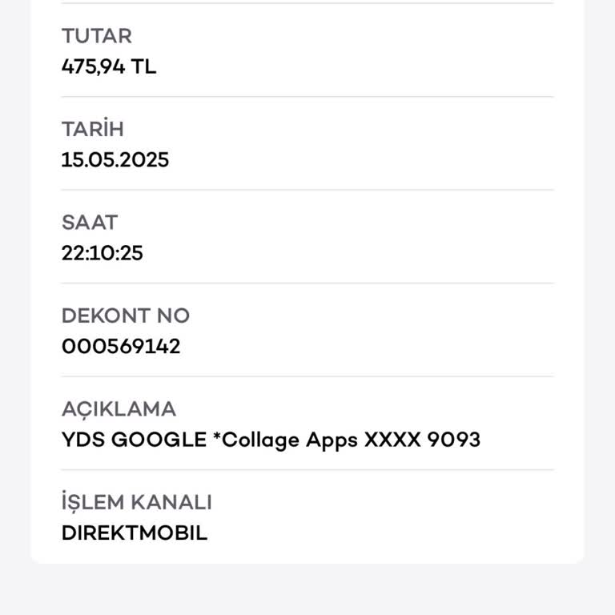Select the time value 22:10:25
615x615 pixels.
pyautogui.click(x=102, y=253)
